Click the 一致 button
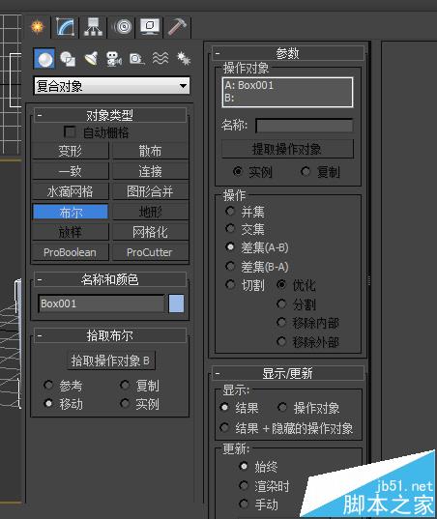Screen dimensions: 437x519 point(71,171)
